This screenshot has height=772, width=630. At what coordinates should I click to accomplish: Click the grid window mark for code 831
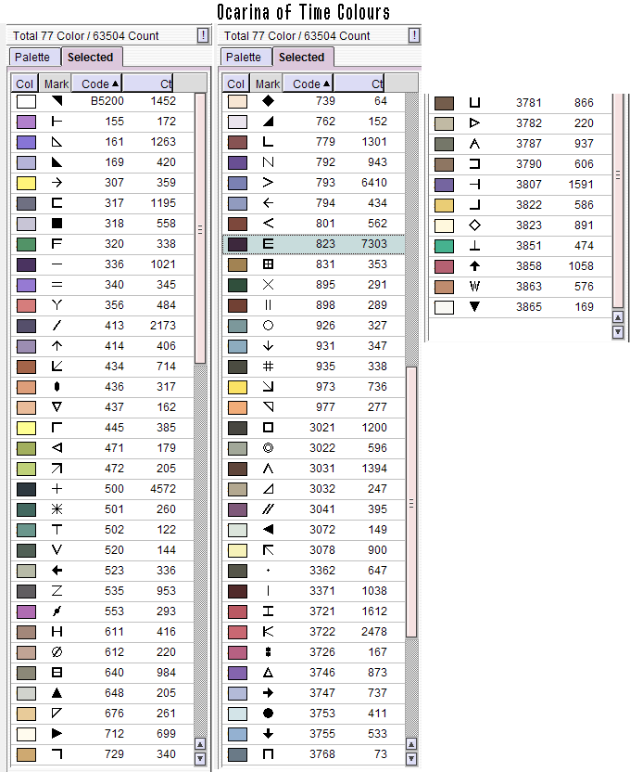269,264
